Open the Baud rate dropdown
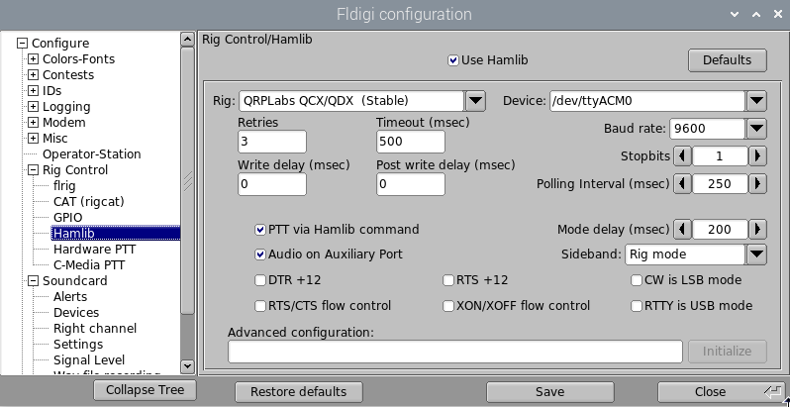 click(756, 129)
